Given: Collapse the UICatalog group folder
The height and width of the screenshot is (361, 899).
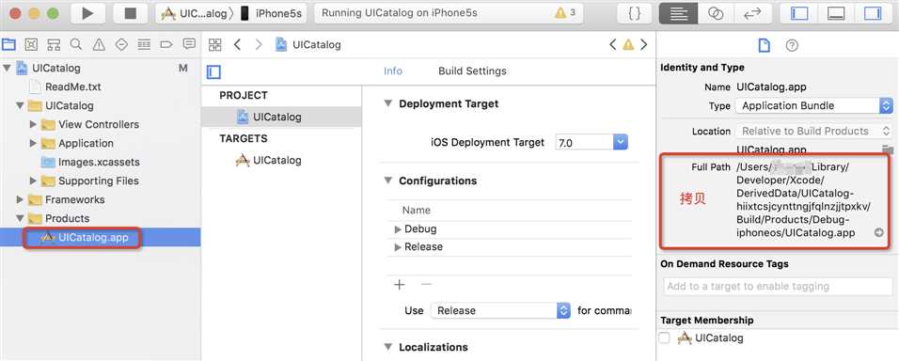Looking at the screenshot, I should [x=20, y=106].
